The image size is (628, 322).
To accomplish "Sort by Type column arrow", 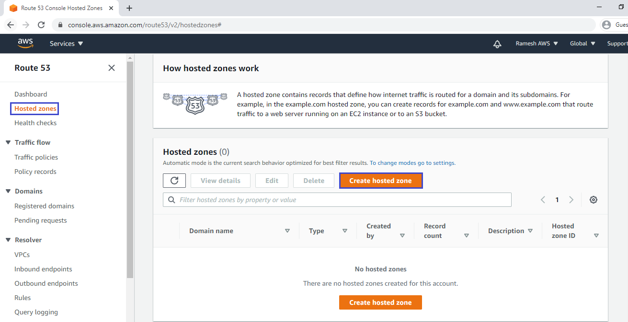I will point(345,231).
